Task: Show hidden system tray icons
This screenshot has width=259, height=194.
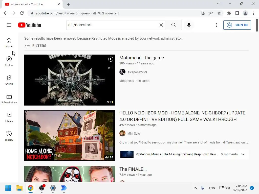Action: [195, 188]
